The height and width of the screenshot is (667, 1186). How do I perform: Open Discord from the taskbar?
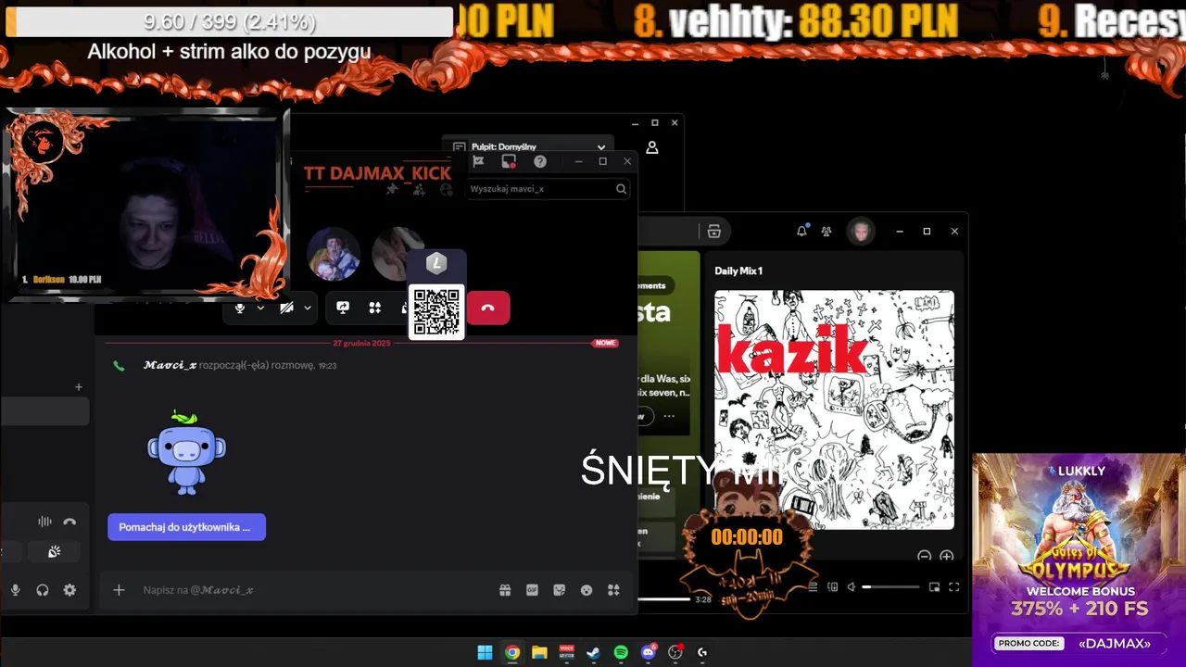click(649, 652)
